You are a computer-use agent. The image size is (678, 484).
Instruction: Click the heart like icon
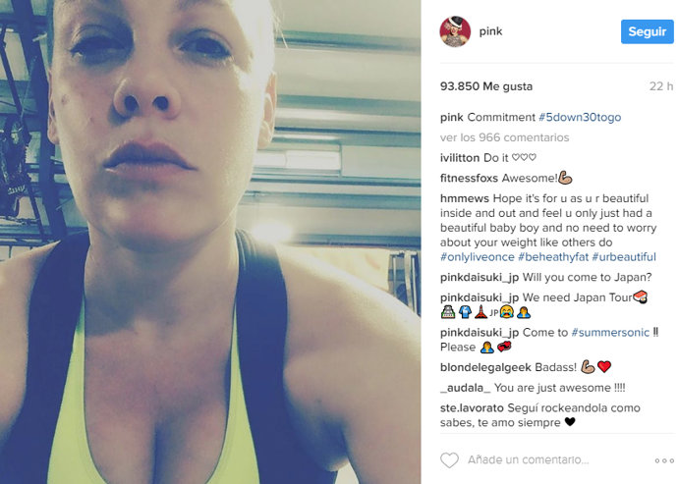[x=449, y=460]
